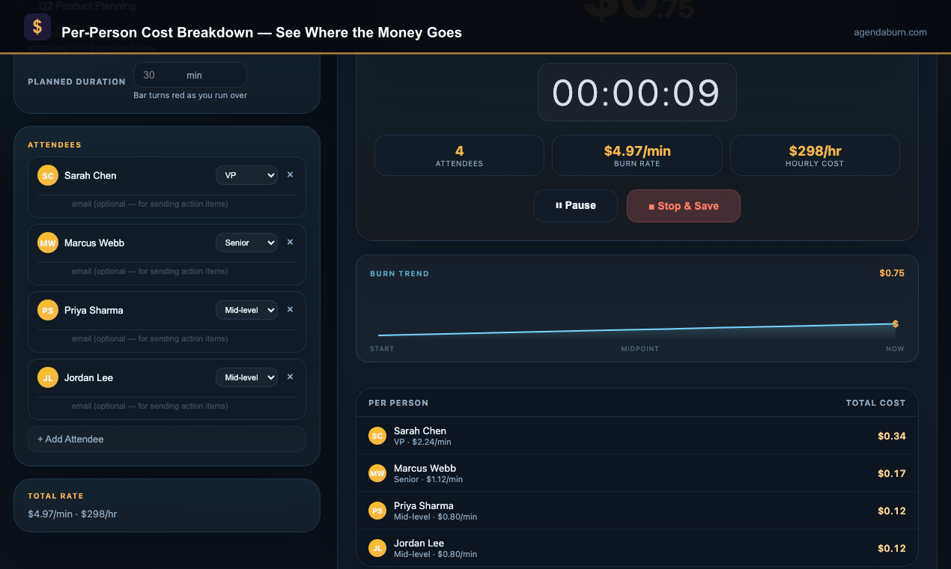Click Marcus Webb's MW avatar in attendees
The image size is (951, 569).
[48, 243]
